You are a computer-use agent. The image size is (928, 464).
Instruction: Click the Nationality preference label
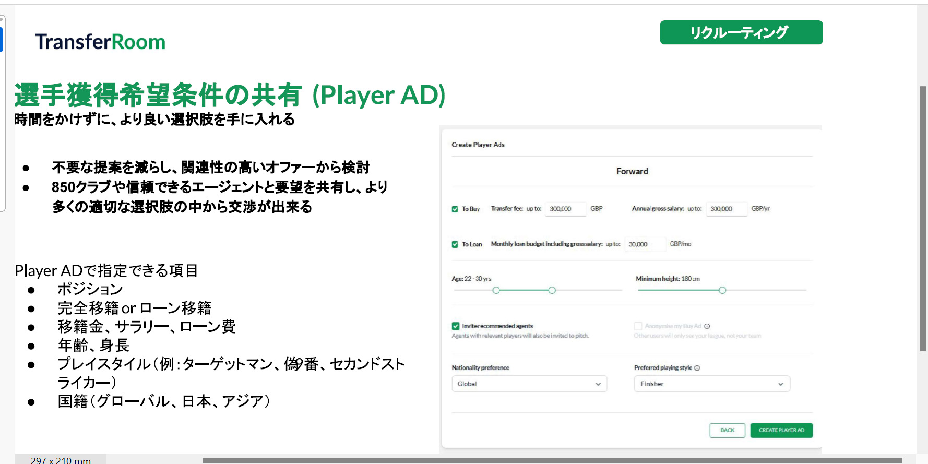480,368
